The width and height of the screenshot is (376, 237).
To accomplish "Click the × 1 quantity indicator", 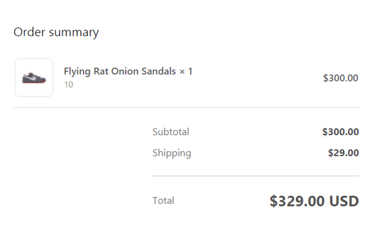I will click(x=186, y=71).
